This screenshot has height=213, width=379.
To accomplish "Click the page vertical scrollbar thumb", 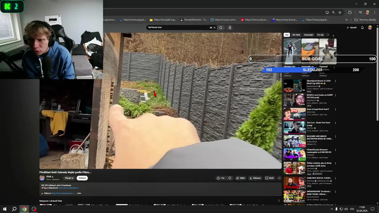I will point(377,74).
